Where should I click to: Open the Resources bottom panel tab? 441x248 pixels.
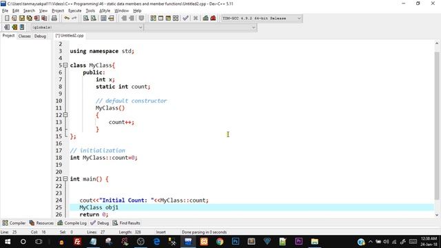[x=41, y=223]
